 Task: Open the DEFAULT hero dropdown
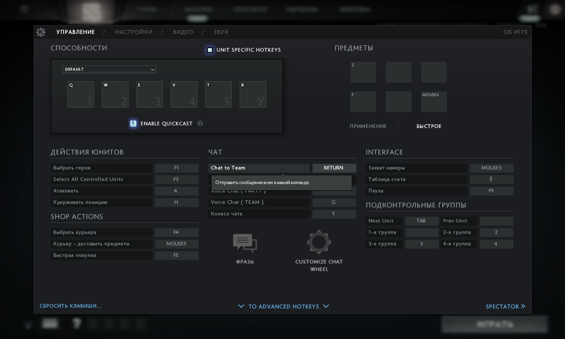(109, 69)
